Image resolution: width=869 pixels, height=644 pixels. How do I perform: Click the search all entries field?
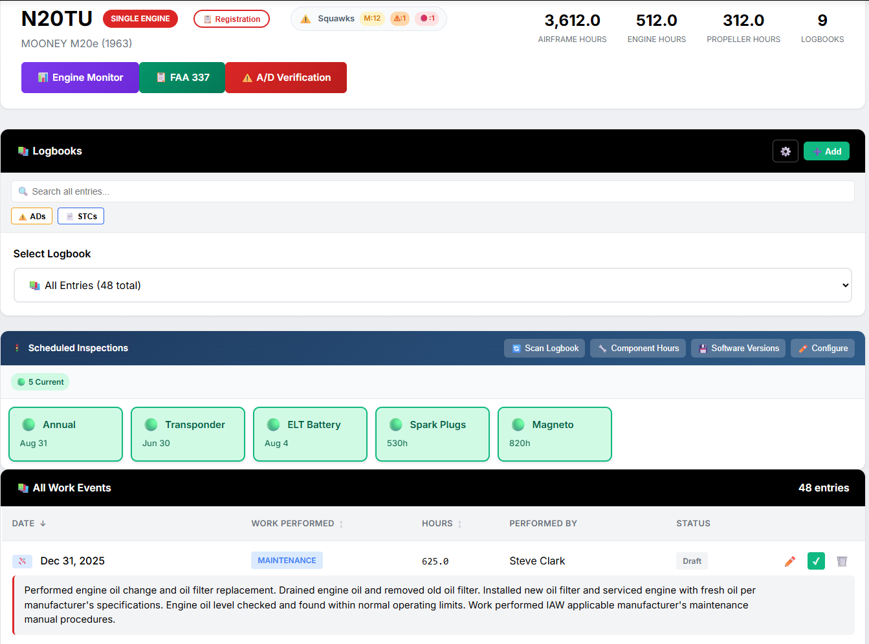[x=434, y=191]
